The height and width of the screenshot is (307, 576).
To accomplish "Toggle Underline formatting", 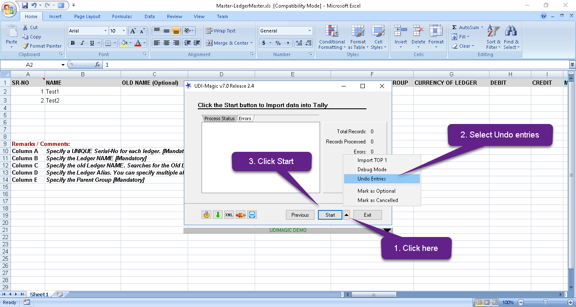I will pyautogui.click(x=92, y=43).
